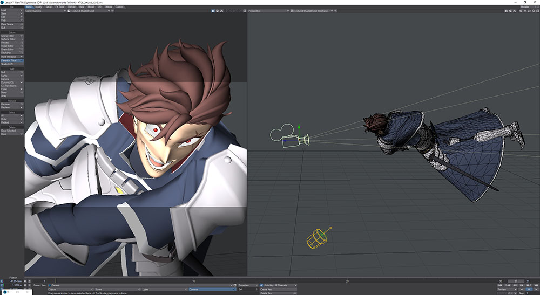Open item Properties panel

click(248, 285)
